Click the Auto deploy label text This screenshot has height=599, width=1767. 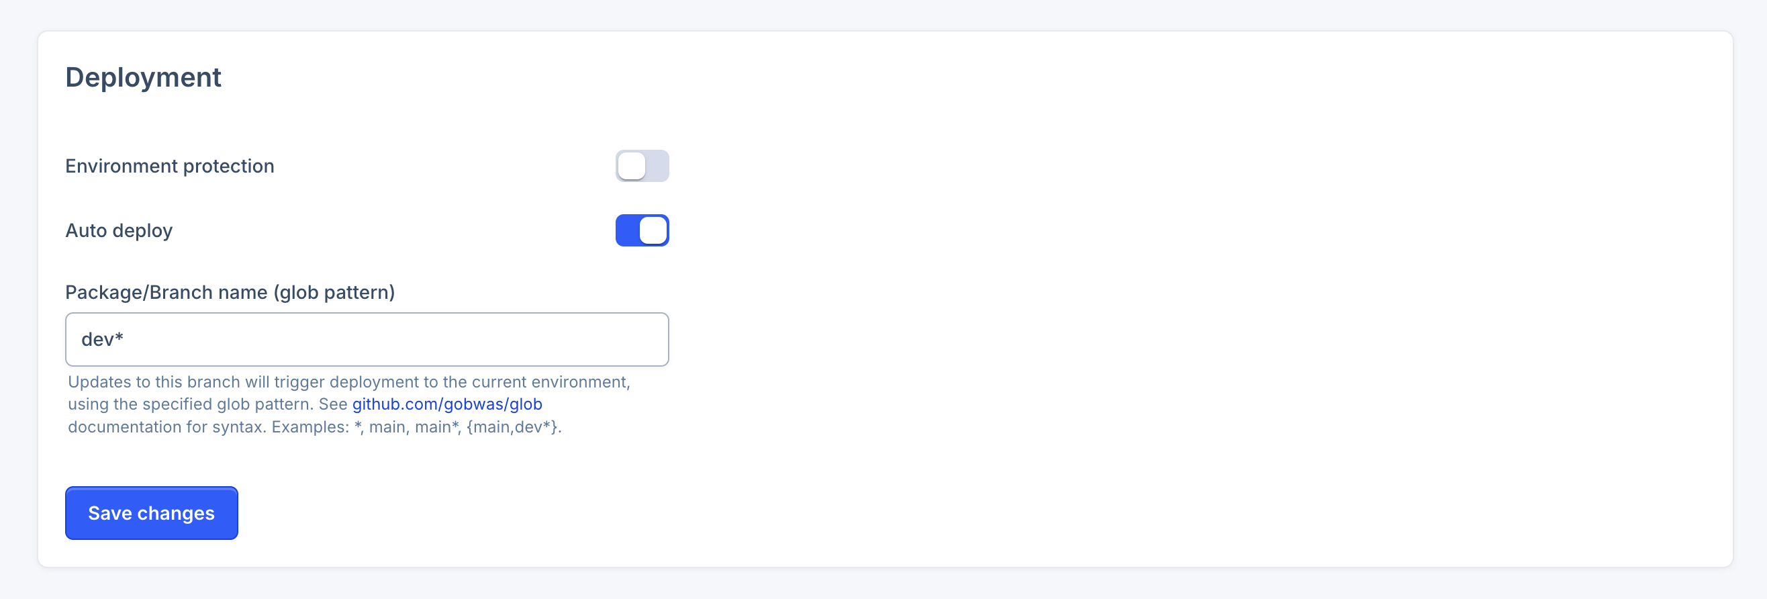(119, 230)
